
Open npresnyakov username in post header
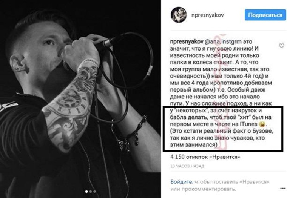pos(207,15)
